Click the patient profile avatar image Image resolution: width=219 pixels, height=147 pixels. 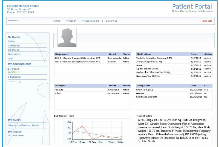pos(67,37)
